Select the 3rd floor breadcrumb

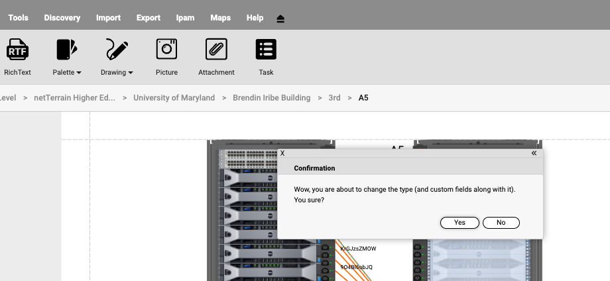pyautogui.click(x=334, y=98)
